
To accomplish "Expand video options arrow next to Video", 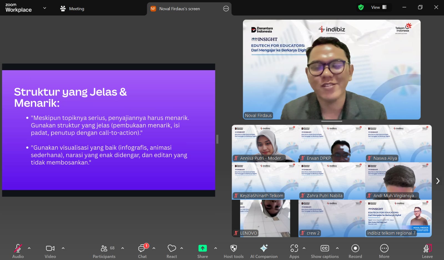I will click(63, 248).
